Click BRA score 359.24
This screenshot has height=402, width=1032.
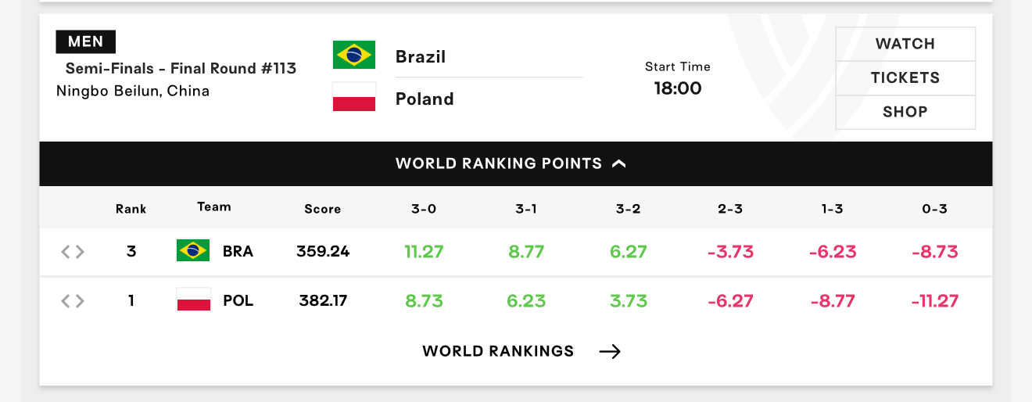(x=323, y=252)
